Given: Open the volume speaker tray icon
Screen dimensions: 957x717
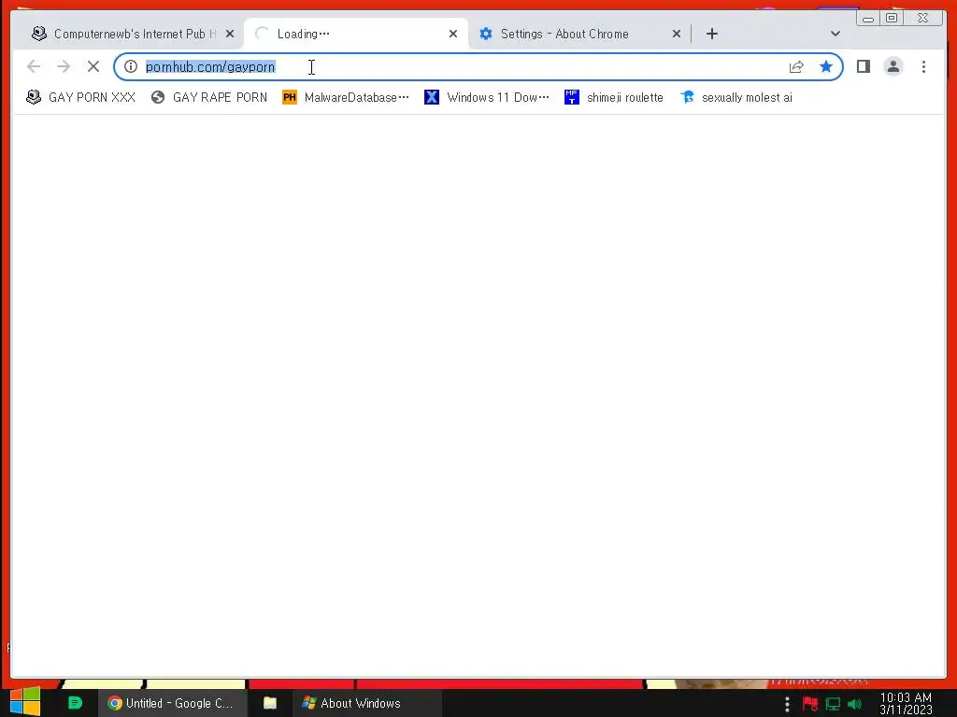Looking at the screenshot, I should coord(854,704).
